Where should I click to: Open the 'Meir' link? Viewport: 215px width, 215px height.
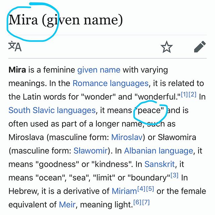pos(67,205)
